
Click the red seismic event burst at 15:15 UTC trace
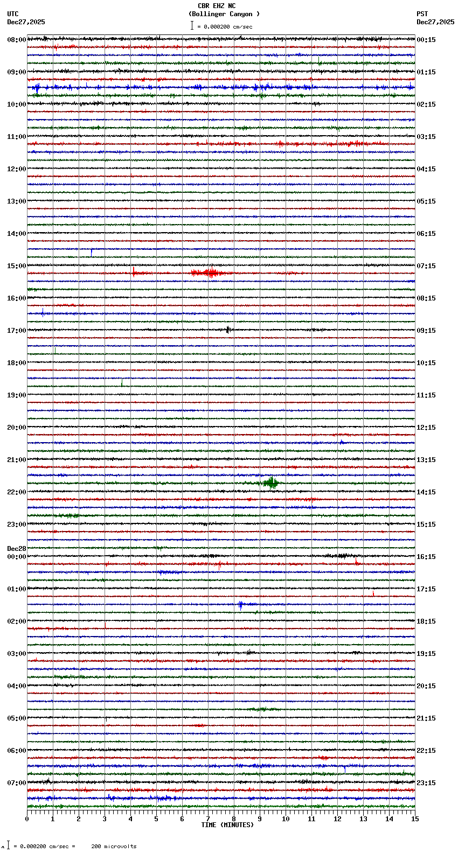pos(211,273)
